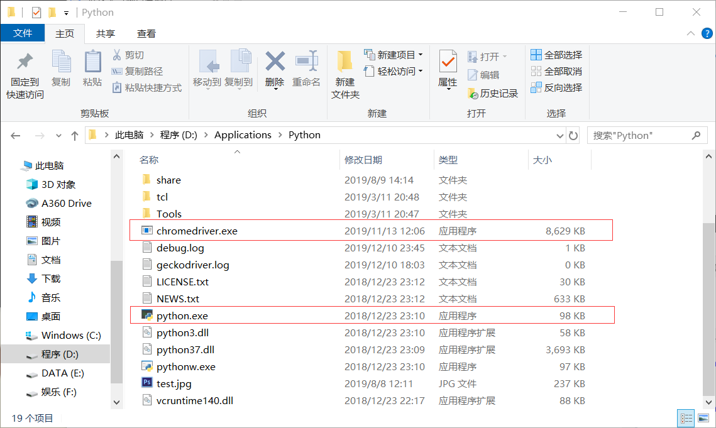
Task: Collapse the ribbon with chevron
Action: [691, 33]
